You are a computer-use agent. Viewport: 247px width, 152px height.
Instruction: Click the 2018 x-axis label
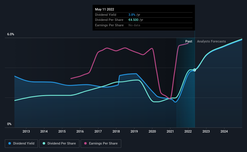click(x=116, y=131)
